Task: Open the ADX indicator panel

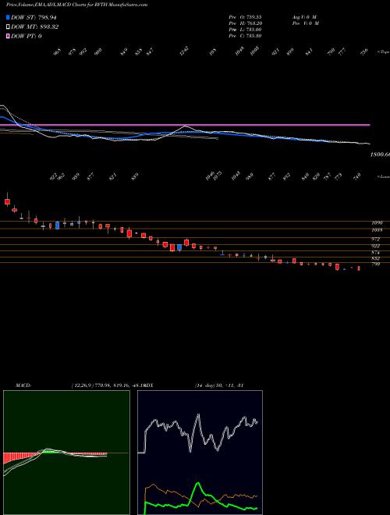Action: click(200, 453)
